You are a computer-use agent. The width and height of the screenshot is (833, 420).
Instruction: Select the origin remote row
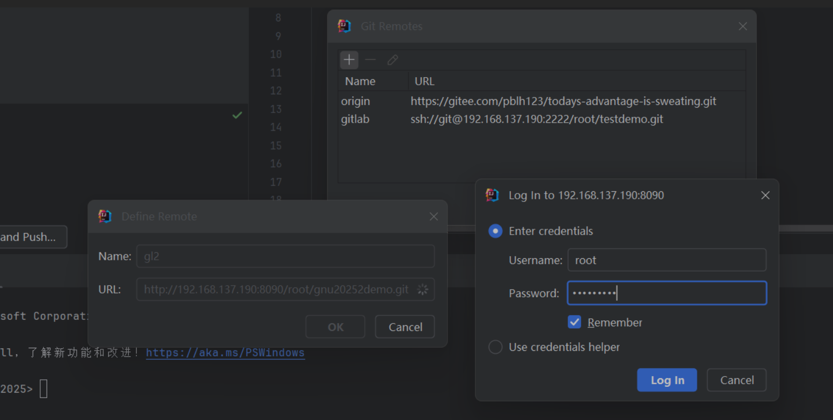point(541,101)
